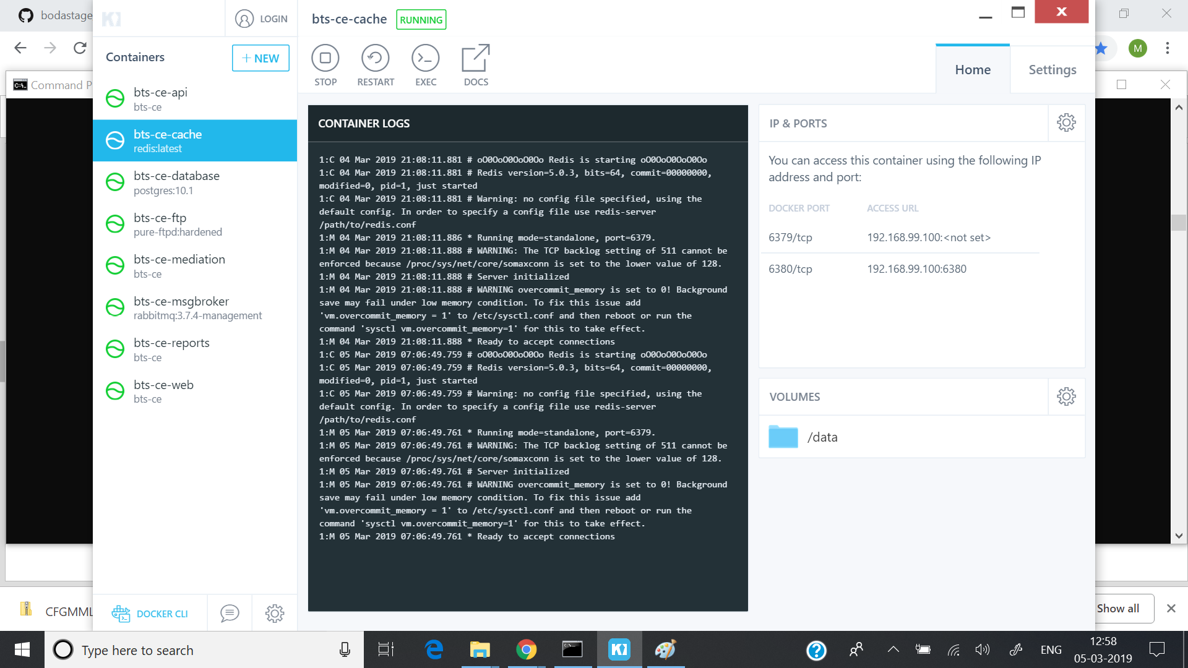This screenshot has width=1188, height=668.
Task: Open feedback chat bubble icon
Action: (230, 613)
